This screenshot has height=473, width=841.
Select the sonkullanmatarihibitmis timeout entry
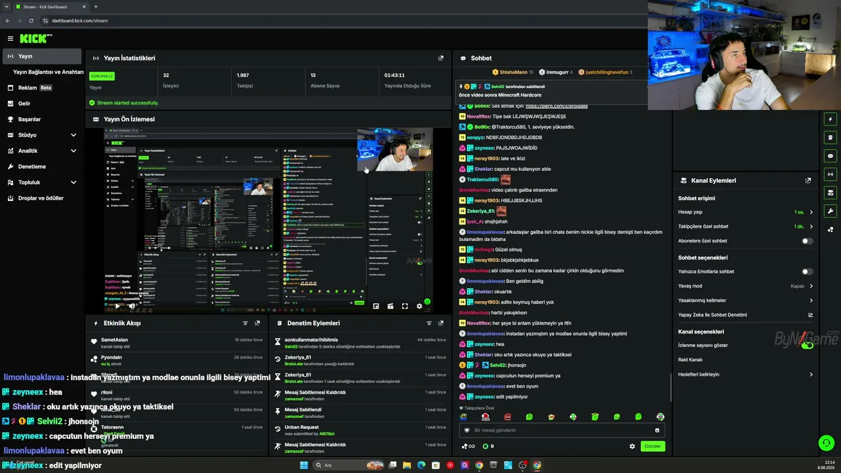click(361, 343)
